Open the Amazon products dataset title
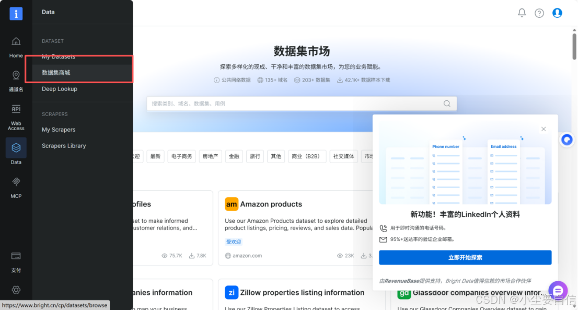578x310 pixels. pos(271,204)
